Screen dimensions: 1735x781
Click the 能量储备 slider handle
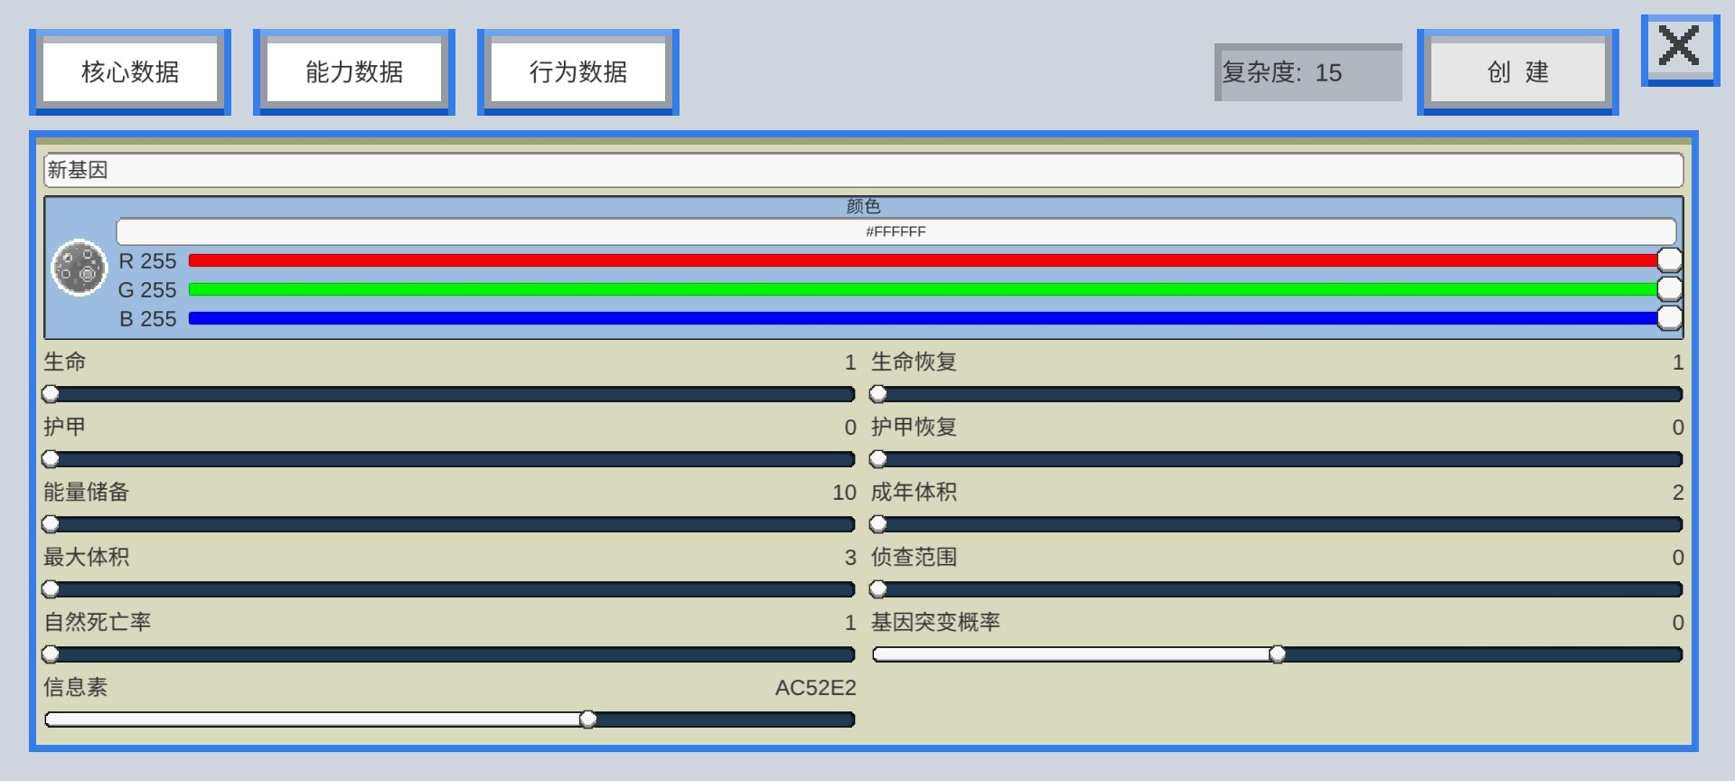click(52, 524)
